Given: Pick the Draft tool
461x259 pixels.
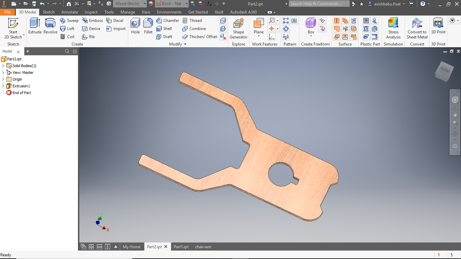Looking at the screenshot, I should (164, 37).
